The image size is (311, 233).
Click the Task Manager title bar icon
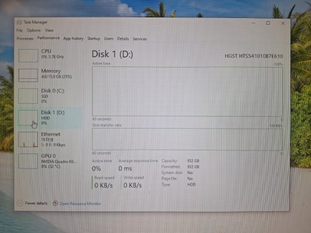tap(19, 22)
